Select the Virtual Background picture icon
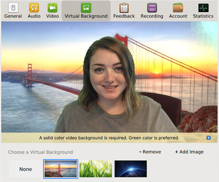This screenshot has width=219, height=182. click(x=86, y=8)
